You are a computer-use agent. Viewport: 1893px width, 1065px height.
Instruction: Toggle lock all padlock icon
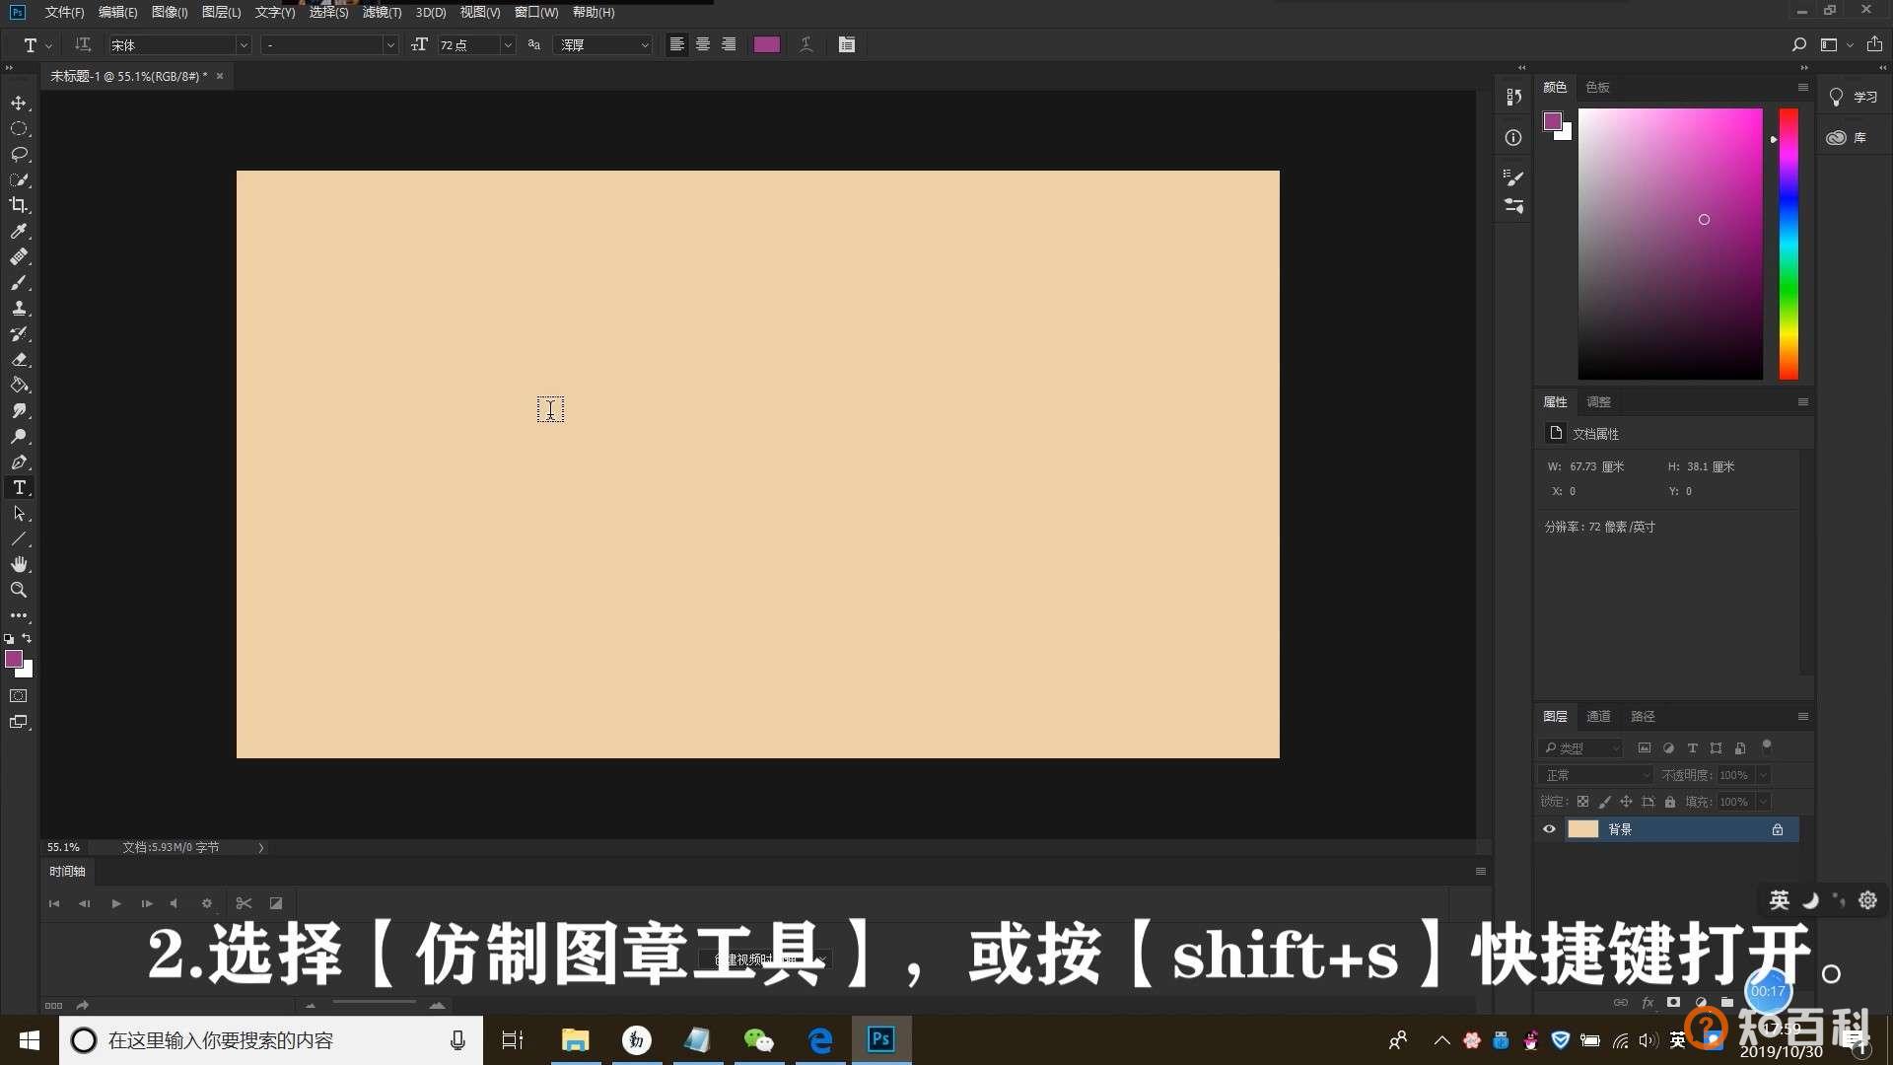click(x=1669, y=802)
